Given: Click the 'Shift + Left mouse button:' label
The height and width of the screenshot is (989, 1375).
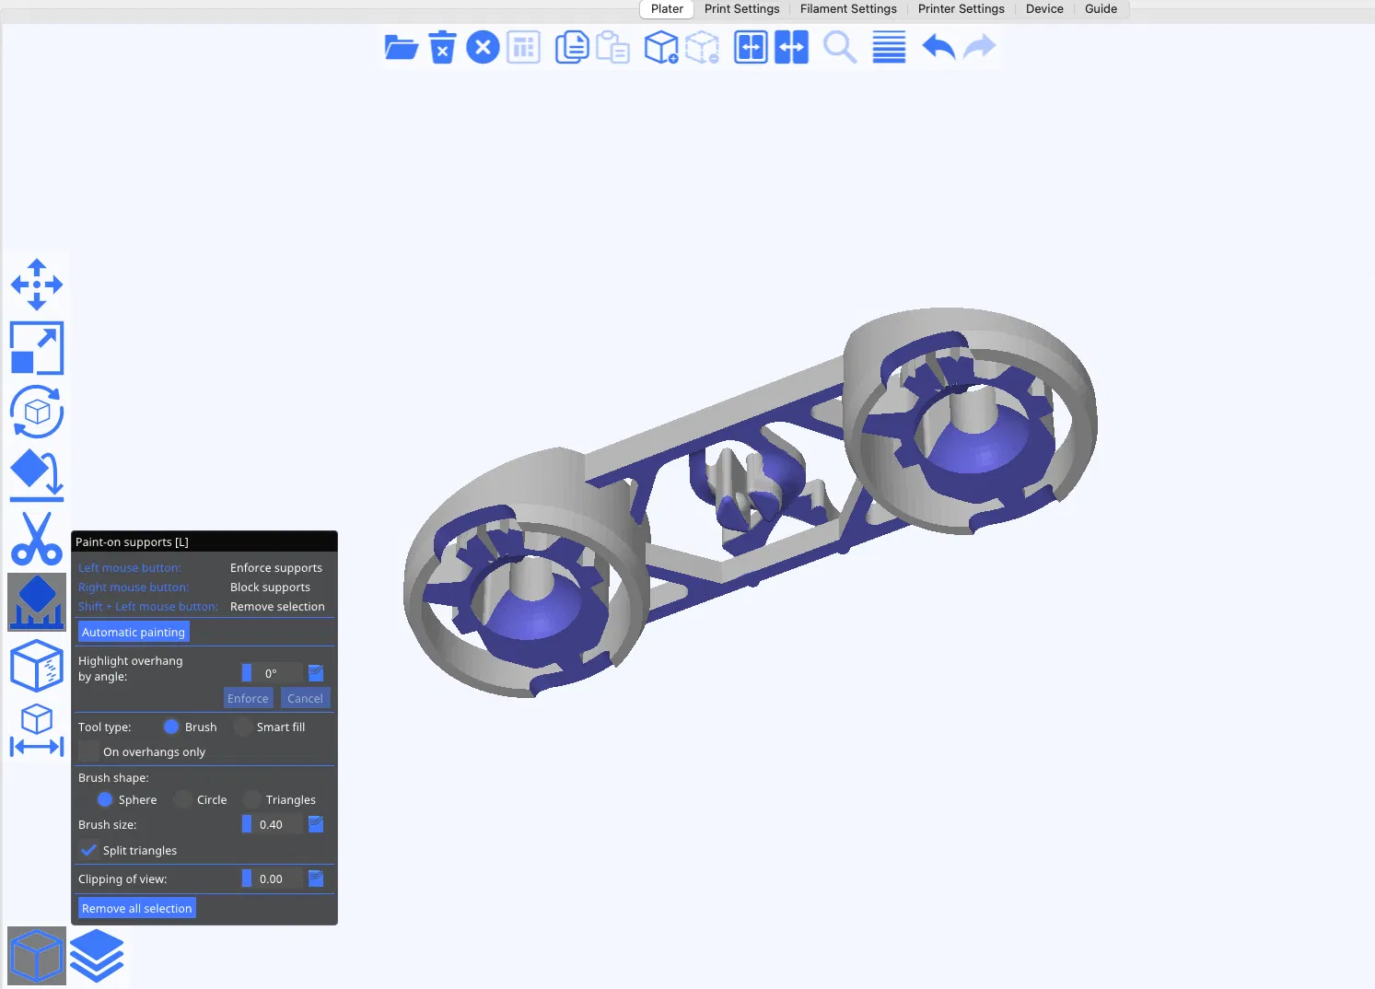Looking at the screenshot, I should [148, 606].
